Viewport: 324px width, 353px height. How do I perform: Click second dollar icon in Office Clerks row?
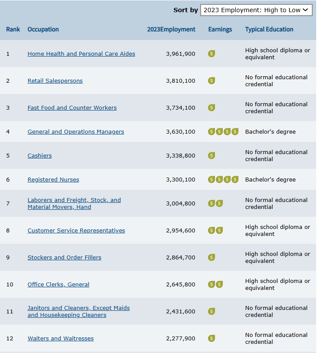(219, 285)
